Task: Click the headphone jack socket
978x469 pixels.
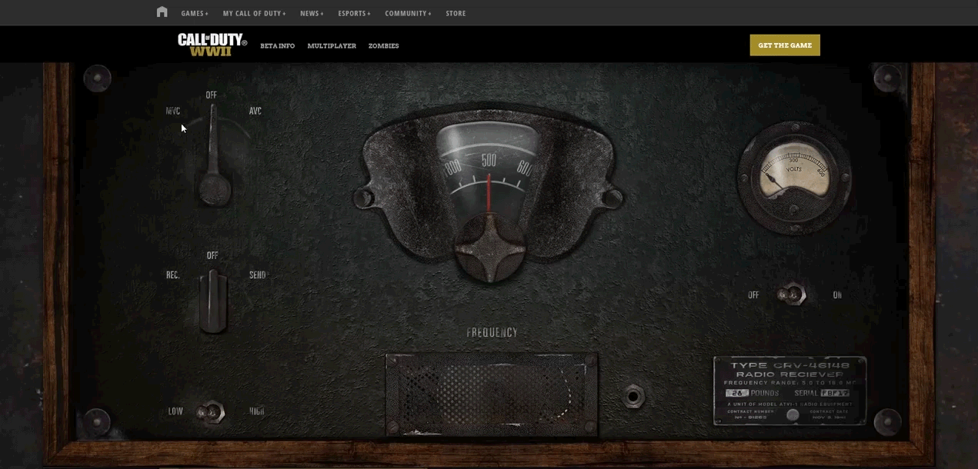Action: pyautogui.click(x=633, y=397)
